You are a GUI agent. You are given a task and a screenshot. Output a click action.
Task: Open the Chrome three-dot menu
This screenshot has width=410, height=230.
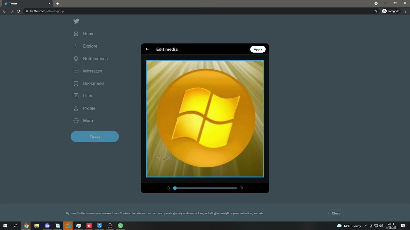tap(406, 11)
